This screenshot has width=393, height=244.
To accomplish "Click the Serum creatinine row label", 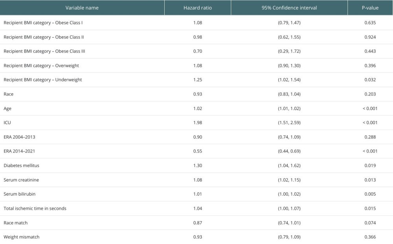I will (21, 180).
